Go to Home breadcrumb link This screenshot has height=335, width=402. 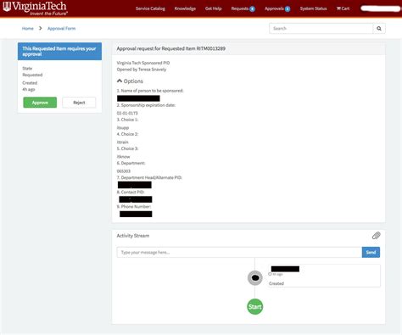click(28, 28)
